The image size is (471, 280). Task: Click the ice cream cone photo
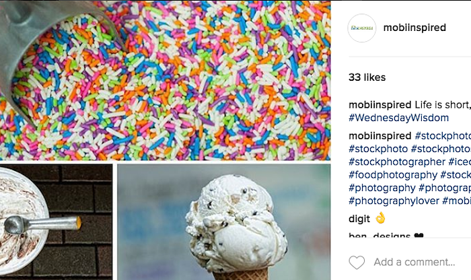pyautogui.click(x=224, y=222)
